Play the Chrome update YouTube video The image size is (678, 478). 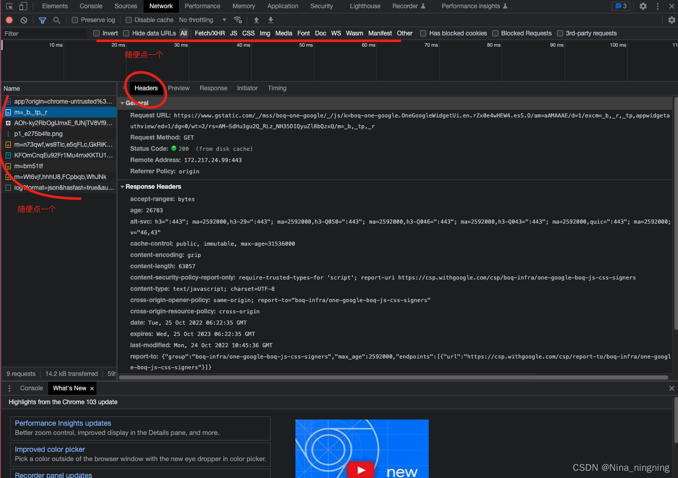pos(362,470)
